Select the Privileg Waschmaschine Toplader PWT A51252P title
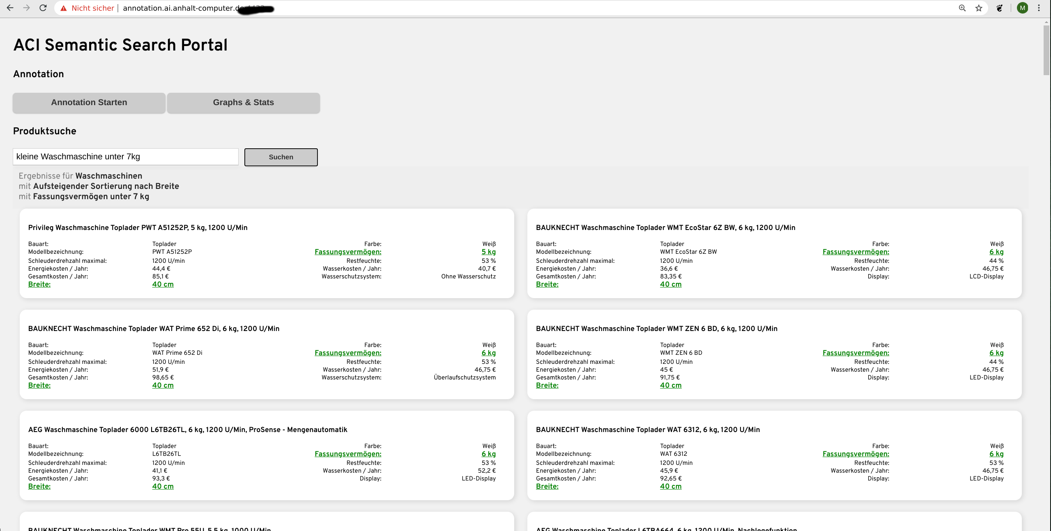The image size is (1051, 531). point(138,228)
